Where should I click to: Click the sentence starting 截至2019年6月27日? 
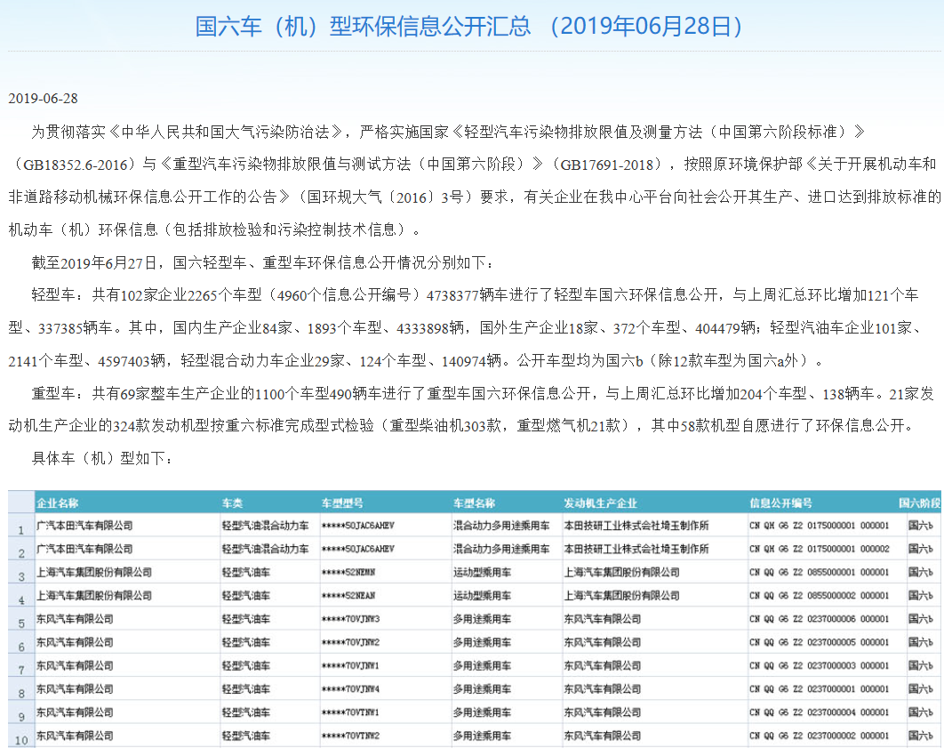[x=262, y=262]
